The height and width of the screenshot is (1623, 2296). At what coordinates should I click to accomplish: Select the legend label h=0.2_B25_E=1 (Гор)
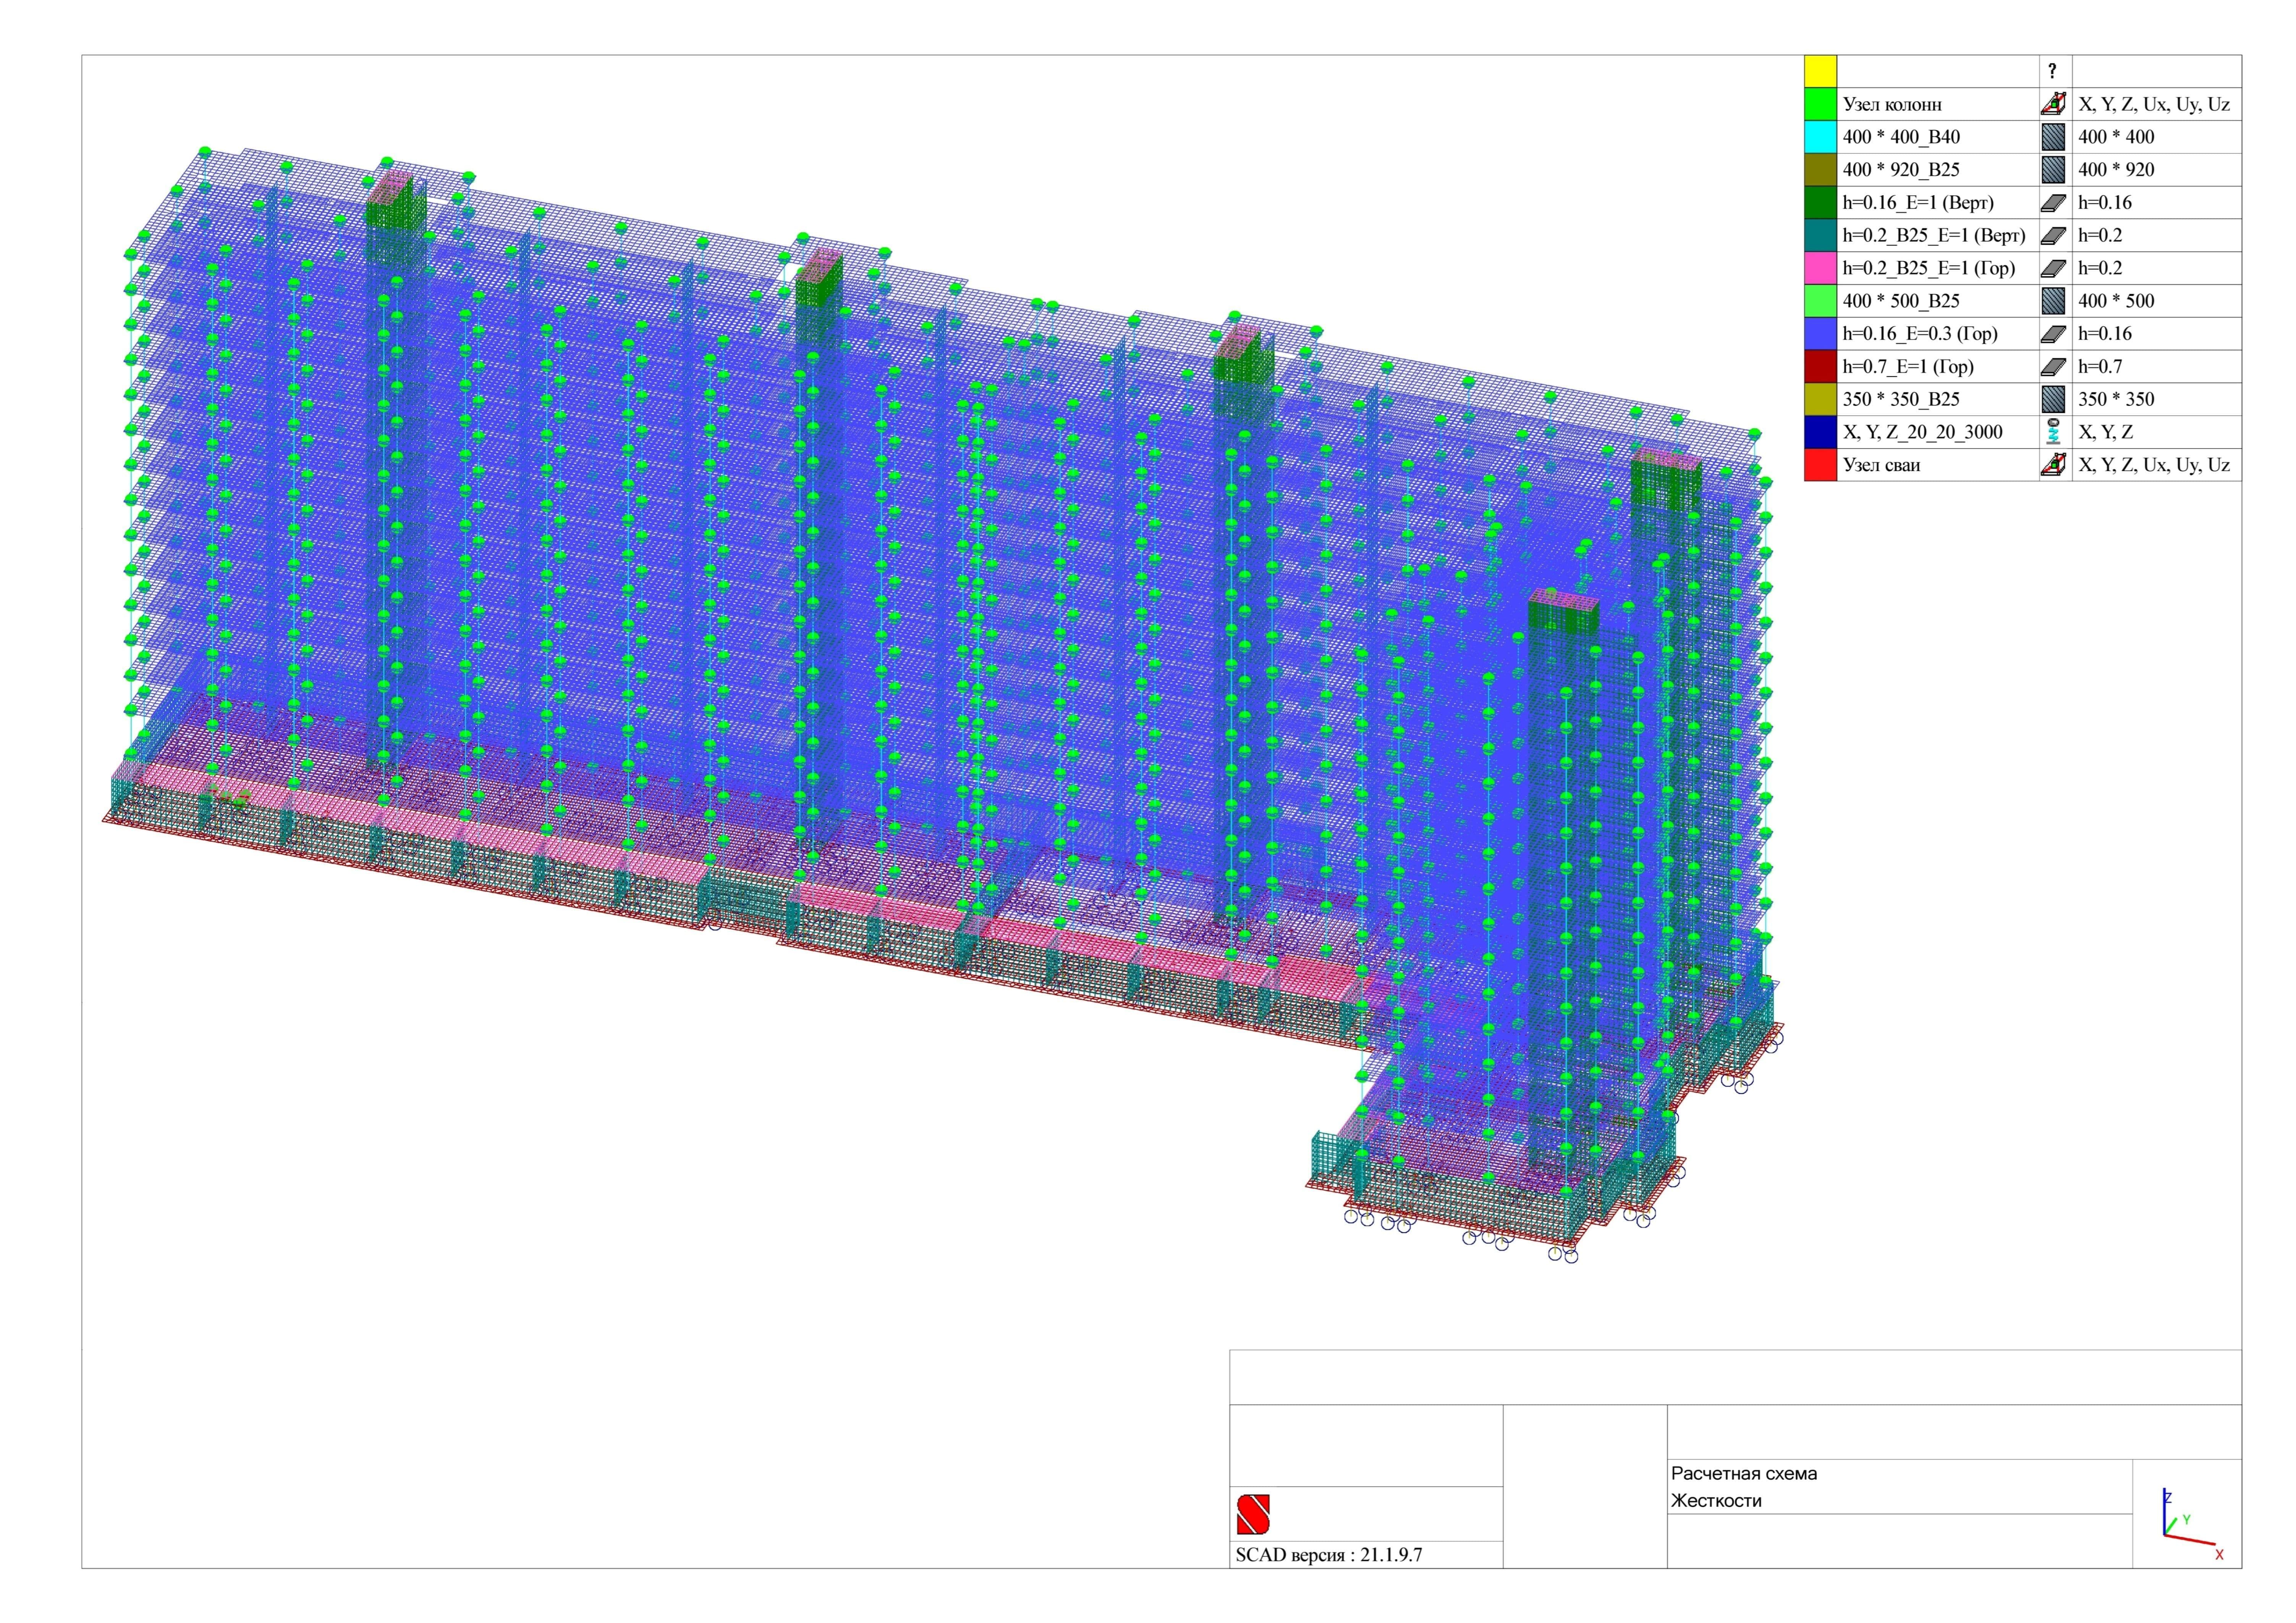(x=1929, y=268)
